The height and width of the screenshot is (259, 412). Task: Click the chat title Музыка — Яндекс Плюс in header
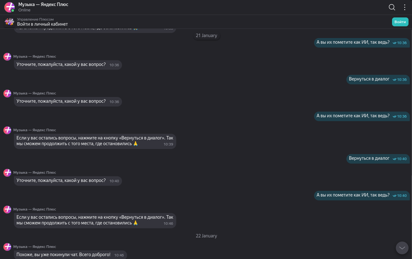pos(43,4)
